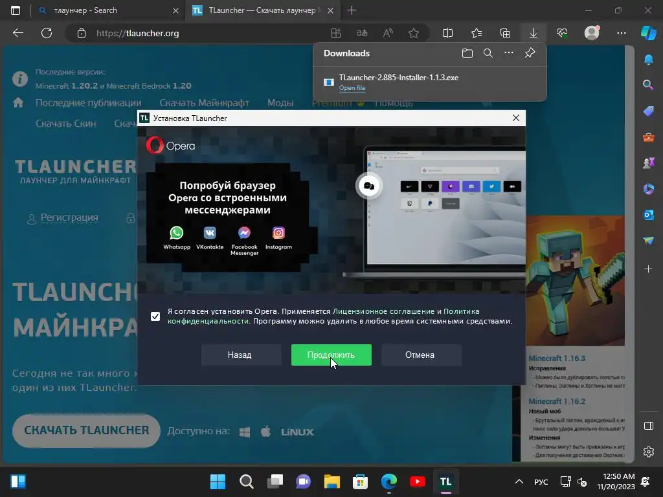Click the Назад button in installer
663x497 pixels.
[x=240, y=355]
